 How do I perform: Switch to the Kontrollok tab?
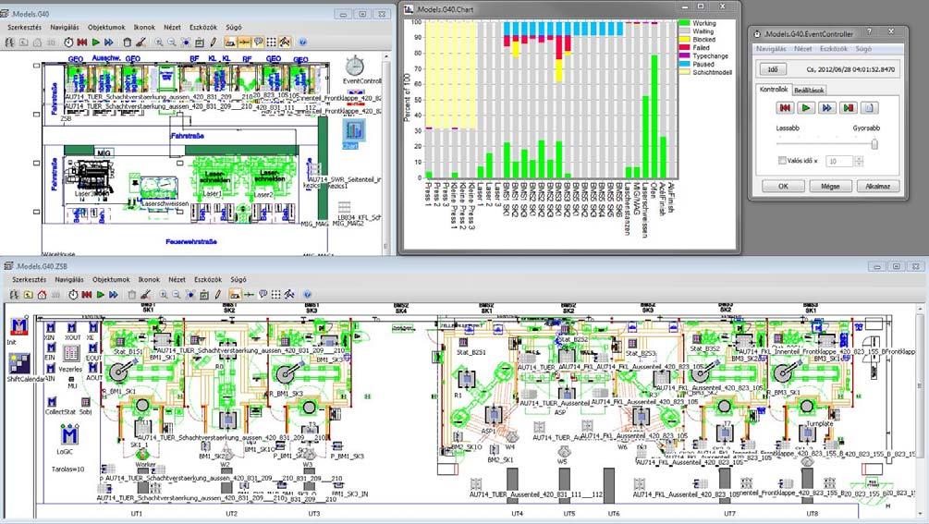pyautogui.click(x=774, y=90)
